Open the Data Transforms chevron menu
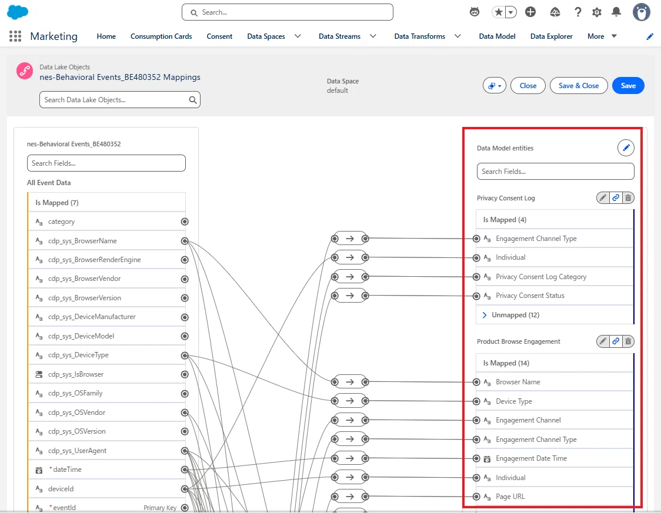 tap(458, 36)
